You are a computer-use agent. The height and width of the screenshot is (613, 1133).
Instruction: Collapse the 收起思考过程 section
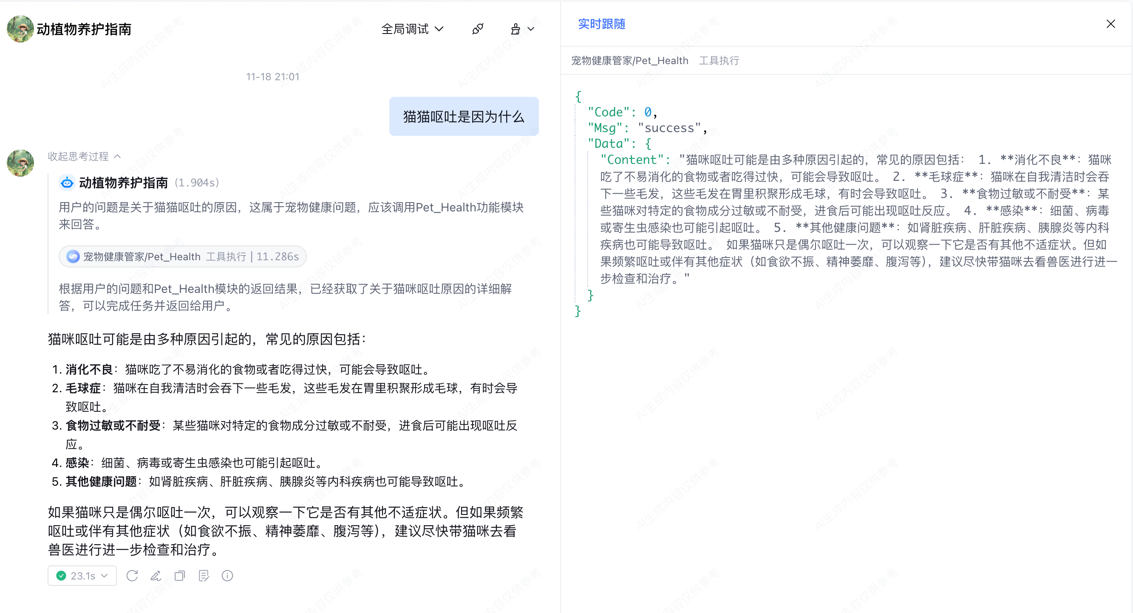click(x=84, y=157)
